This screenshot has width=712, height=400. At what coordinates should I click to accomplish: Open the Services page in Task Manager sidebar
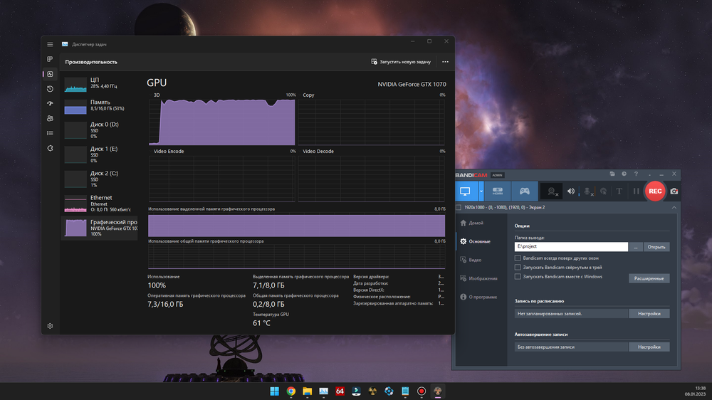(50, 148)
